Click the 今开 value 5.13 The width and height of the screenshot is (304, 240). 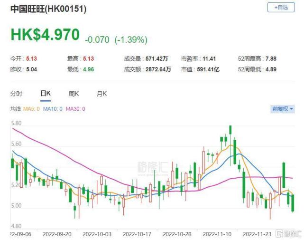pos(31,58)
